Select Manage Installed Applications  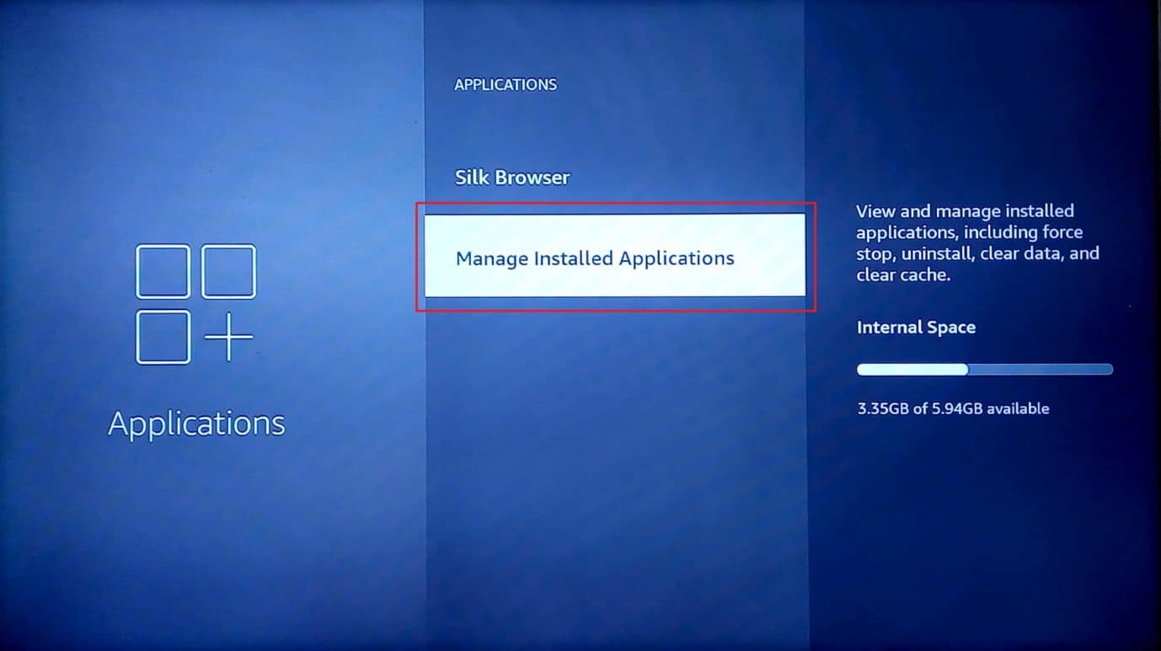coord(615,256)
